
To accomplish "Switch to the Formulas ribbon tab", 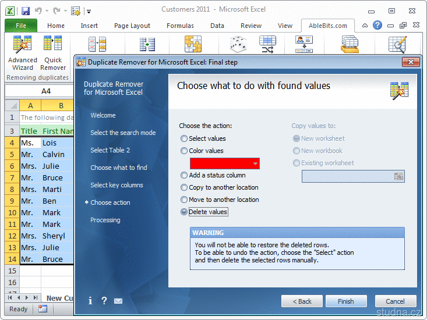I will click(180, 26).
